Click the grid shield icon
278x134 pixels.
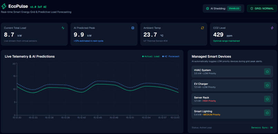pyautogui.click(x=251, y=9)
